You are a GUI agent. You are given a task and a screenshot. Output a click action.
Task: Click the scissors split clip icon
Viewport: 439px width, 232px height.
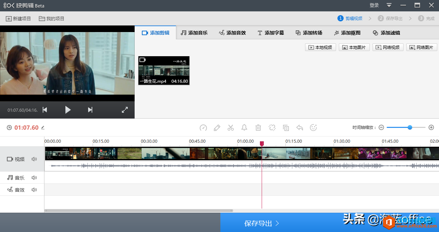pos(231,128)
